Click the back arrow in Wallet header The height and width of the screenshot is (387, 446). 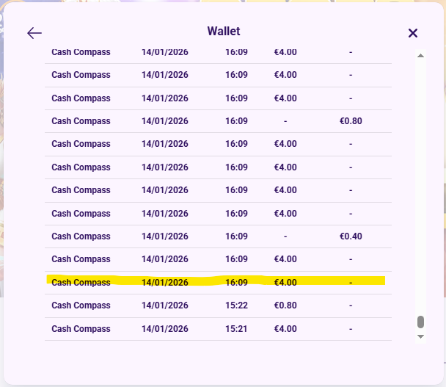[x=34, y=33]
